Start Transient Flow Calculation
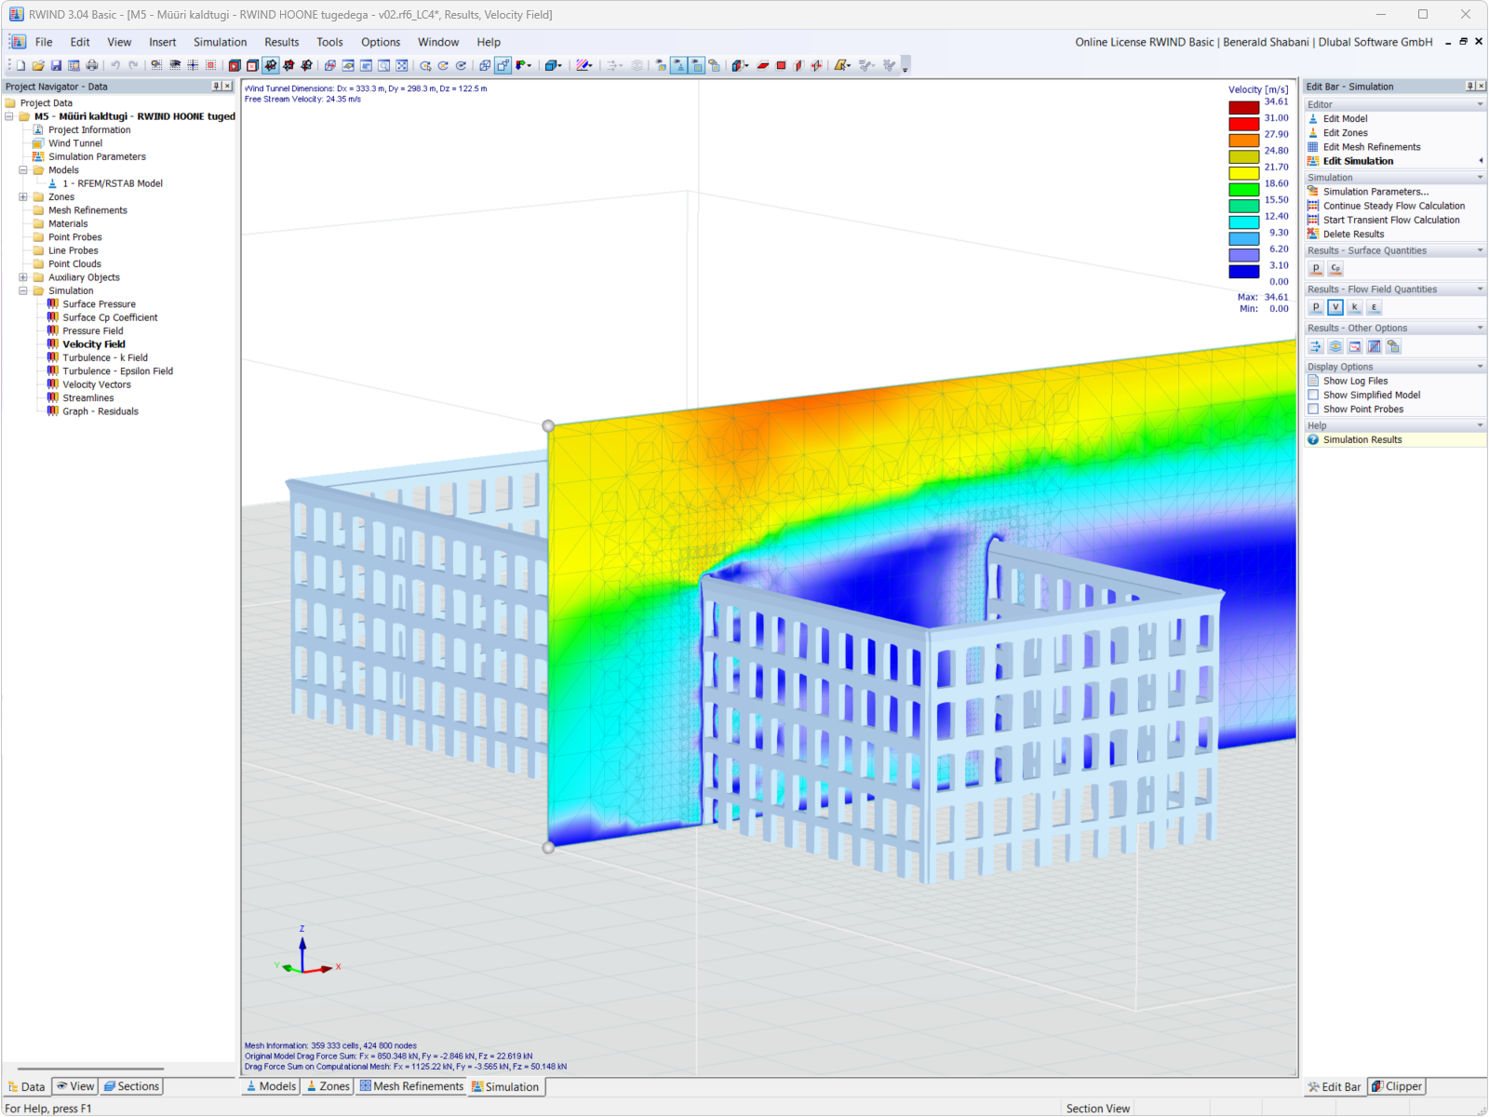Image resolution: width=1489 pixels, height=1117 pixels. (x=1390, y=220)
